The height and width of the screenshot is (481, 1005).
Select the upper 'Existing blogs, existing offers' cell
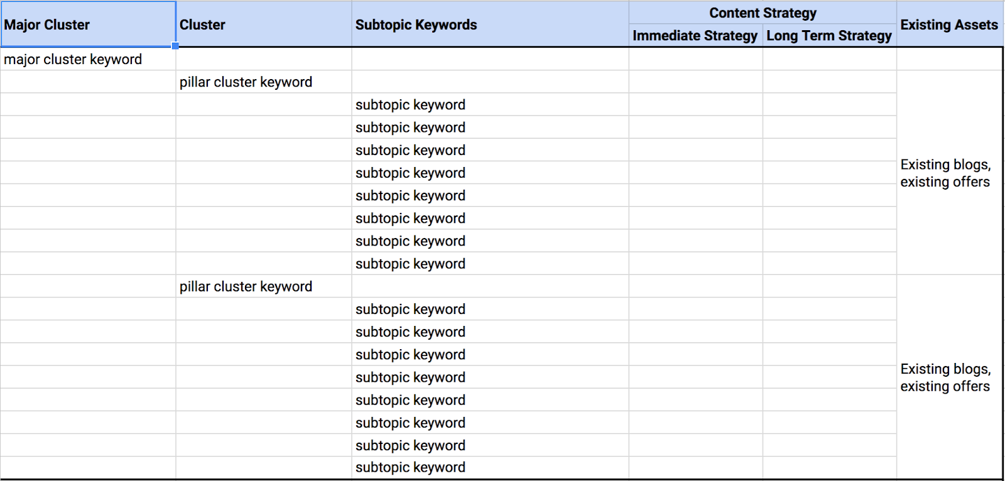tap(948, 173)
